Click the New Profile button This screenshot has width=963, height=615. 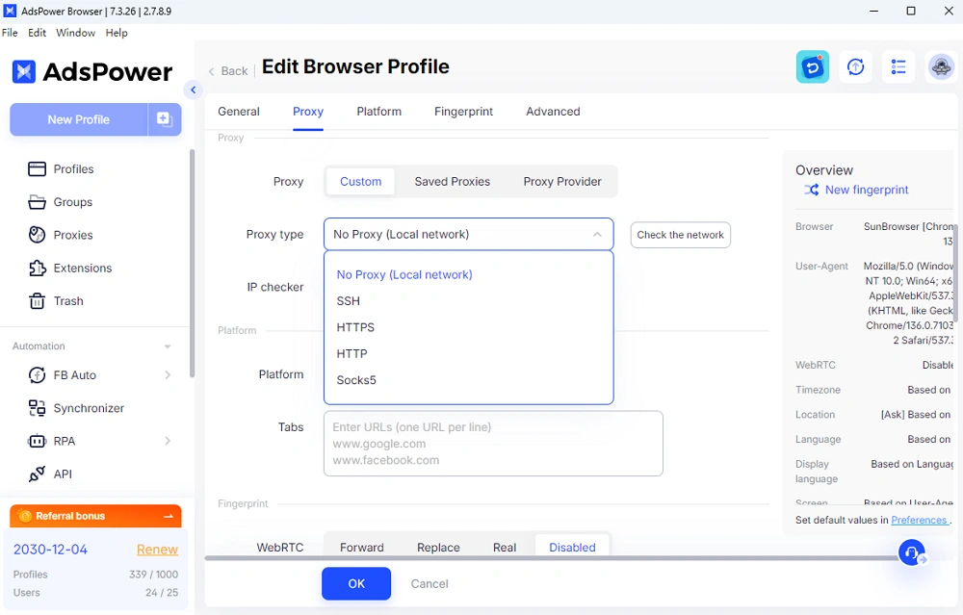(79, 119)
